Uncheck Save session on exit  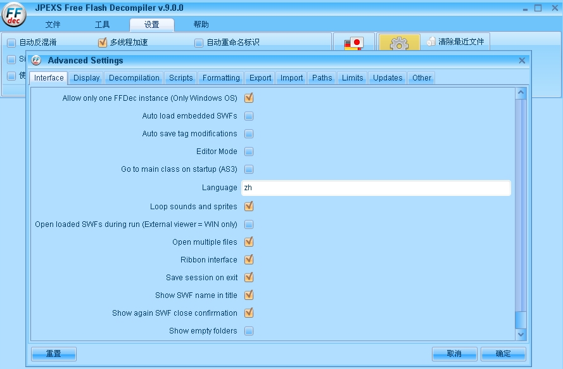(249, 277)
